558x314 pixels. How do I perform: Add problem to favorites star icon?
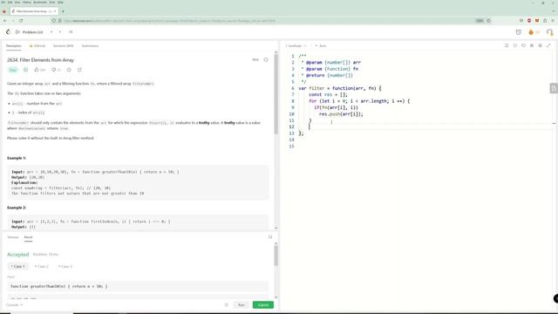(x=69, y=70)
